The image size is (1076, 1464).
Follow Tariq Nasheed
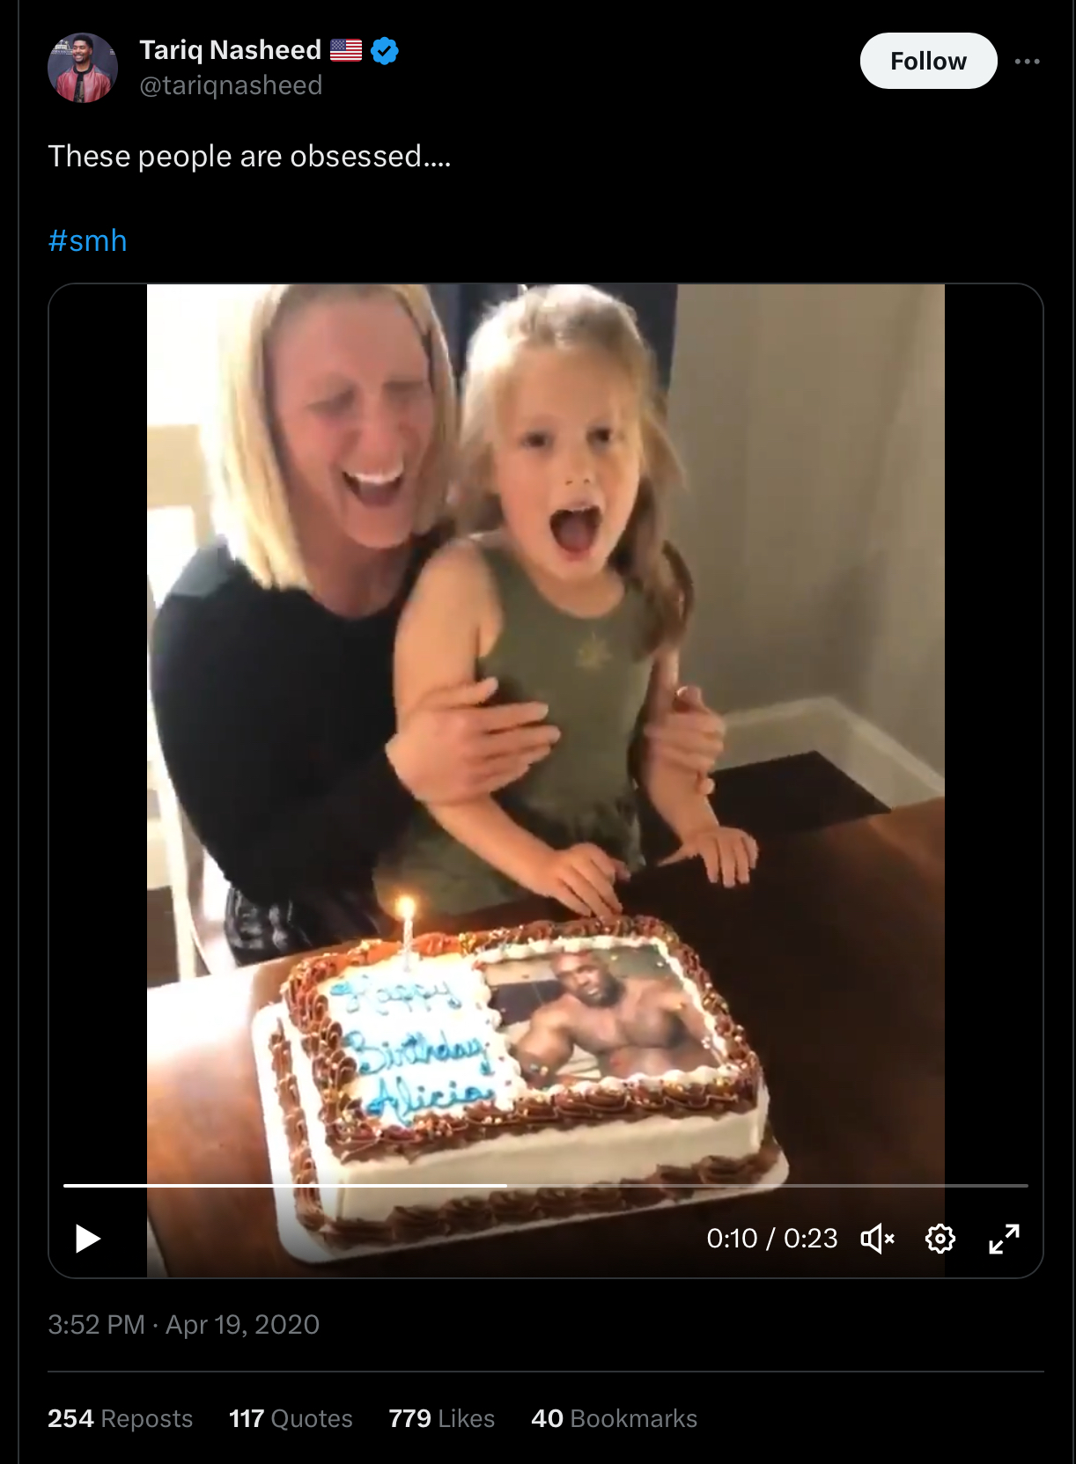tap(928, 61)
